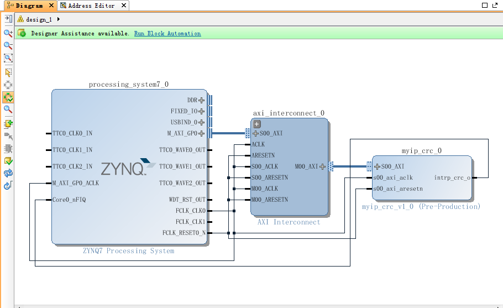503x308 pixels.
Task: Click the interconnect ACLK pin
Action: pyautogui.click(x=258, y=144)
